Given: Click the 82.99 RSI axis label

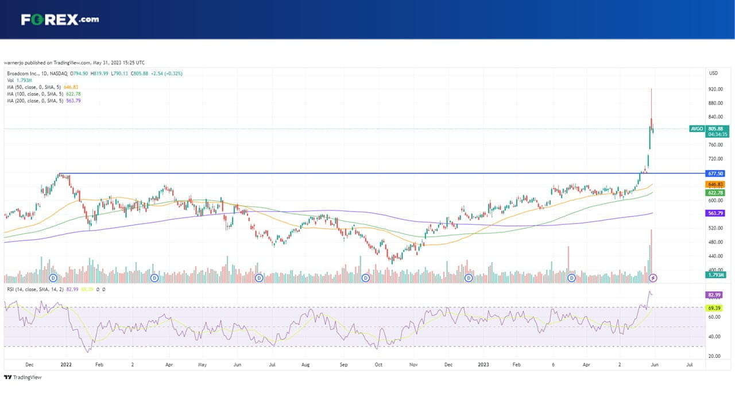Looking at the screenshot, I should (714, 294).
